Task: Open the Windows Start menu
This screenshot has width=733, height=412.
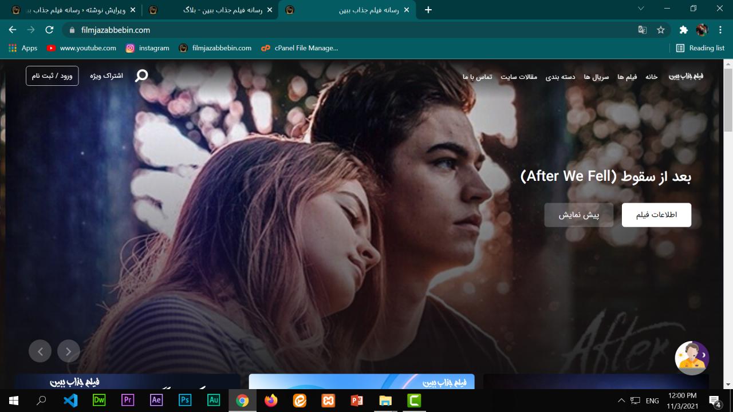Action: pyautogui.click(x=14, y=401)
